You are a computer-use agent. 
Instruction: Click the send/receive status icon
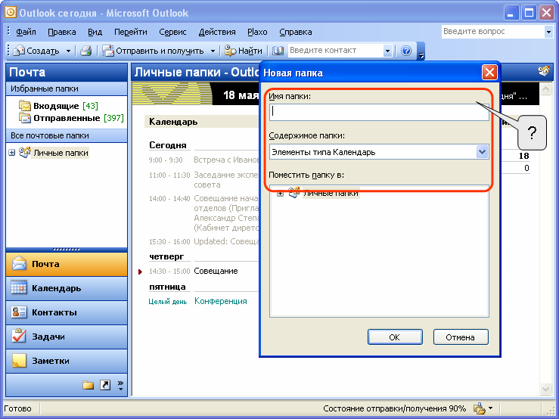click(480, 408)
